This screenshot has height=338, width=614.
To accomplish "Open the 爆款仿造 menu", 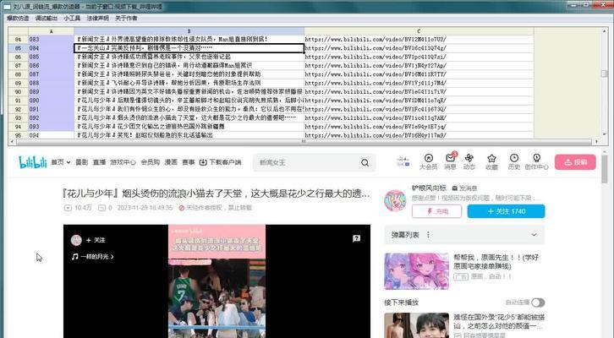I will [18, 18].
